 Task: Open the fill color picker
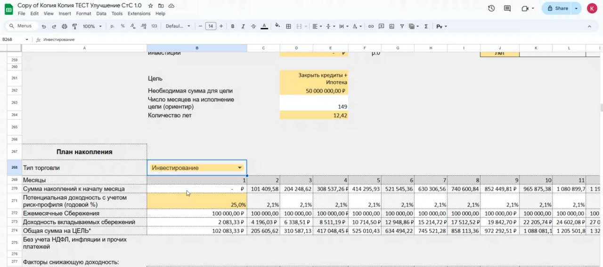pyautogui.click(x=277, y=26)
